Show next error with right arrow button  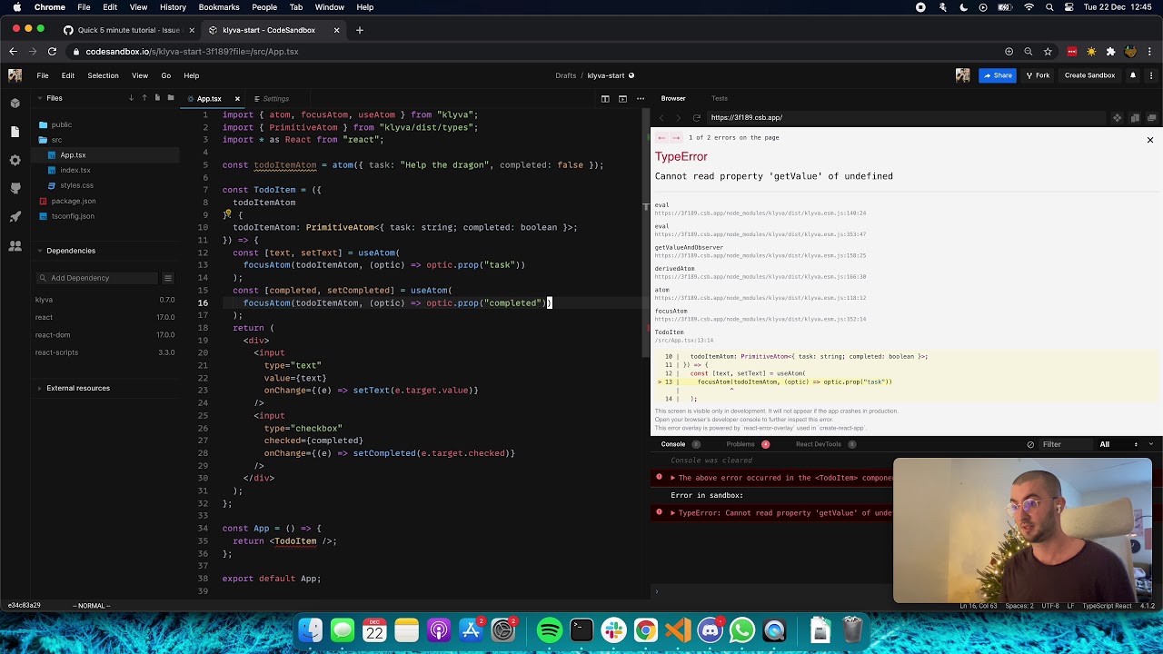[675, 138]
